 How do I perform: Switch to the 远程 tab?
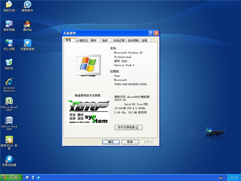[x=146, y=40]
